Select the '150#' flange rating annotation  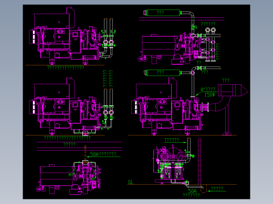click(x=209, y=95)
